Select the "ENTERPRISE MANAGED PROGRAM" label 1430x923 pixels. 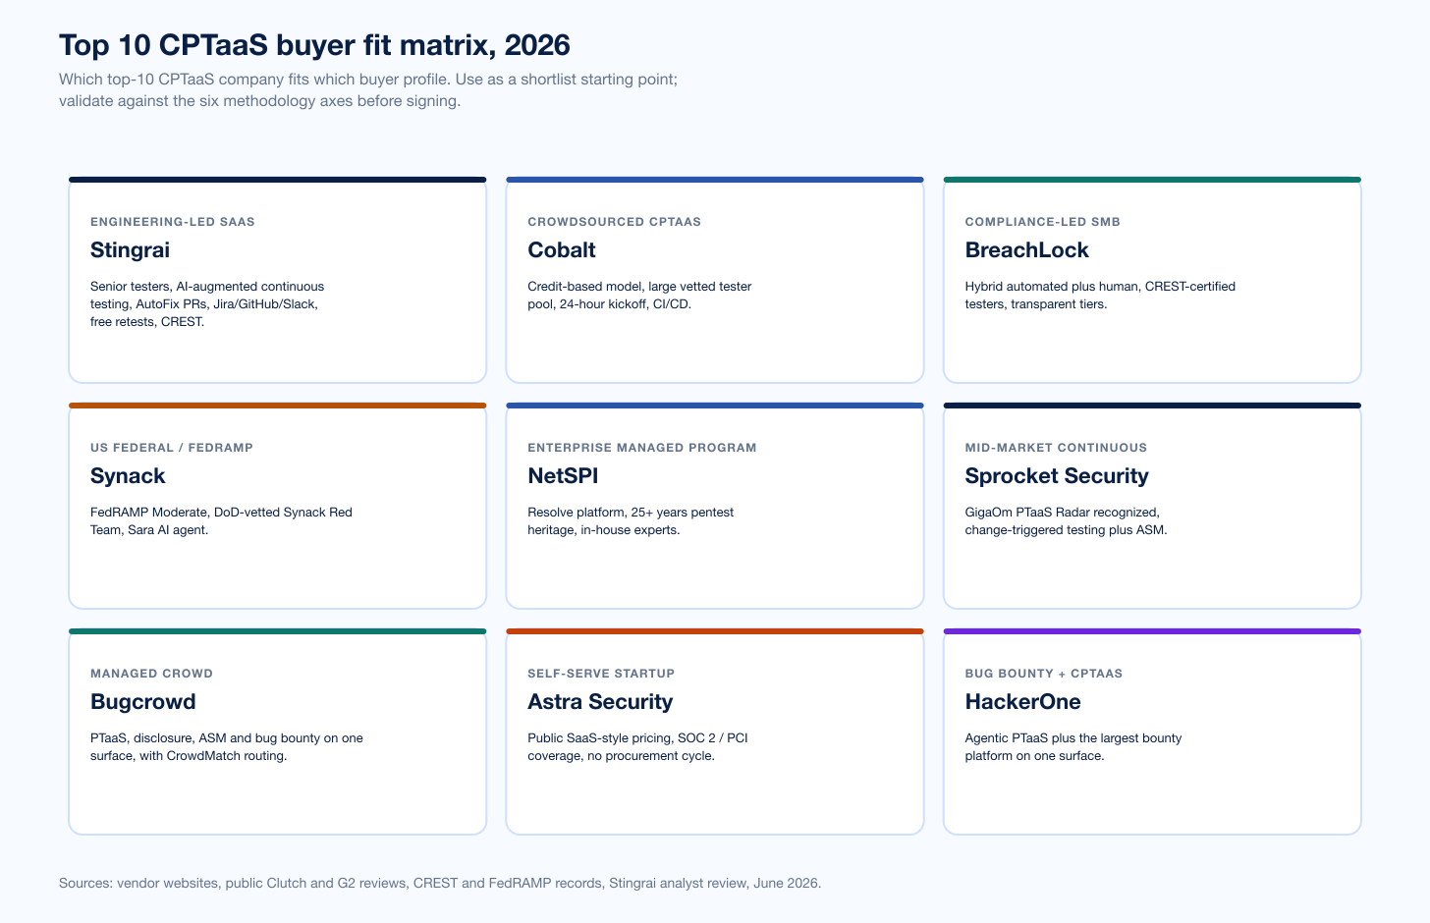[642, 448]
